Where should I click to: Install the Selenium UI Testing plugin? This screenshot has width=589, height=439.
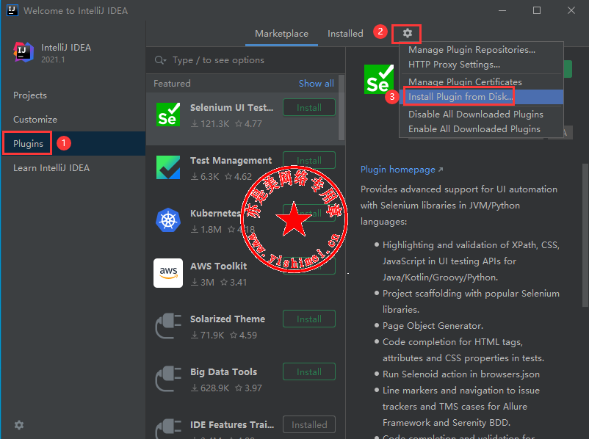point(308,108)
